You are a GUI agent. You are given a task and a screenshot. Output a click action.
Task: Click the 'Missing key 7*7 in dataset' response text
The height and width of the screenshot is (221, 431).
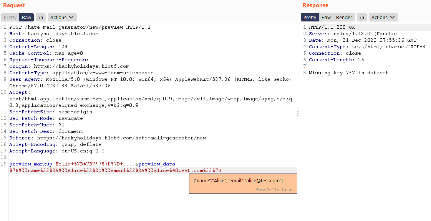tap(348, 73)
